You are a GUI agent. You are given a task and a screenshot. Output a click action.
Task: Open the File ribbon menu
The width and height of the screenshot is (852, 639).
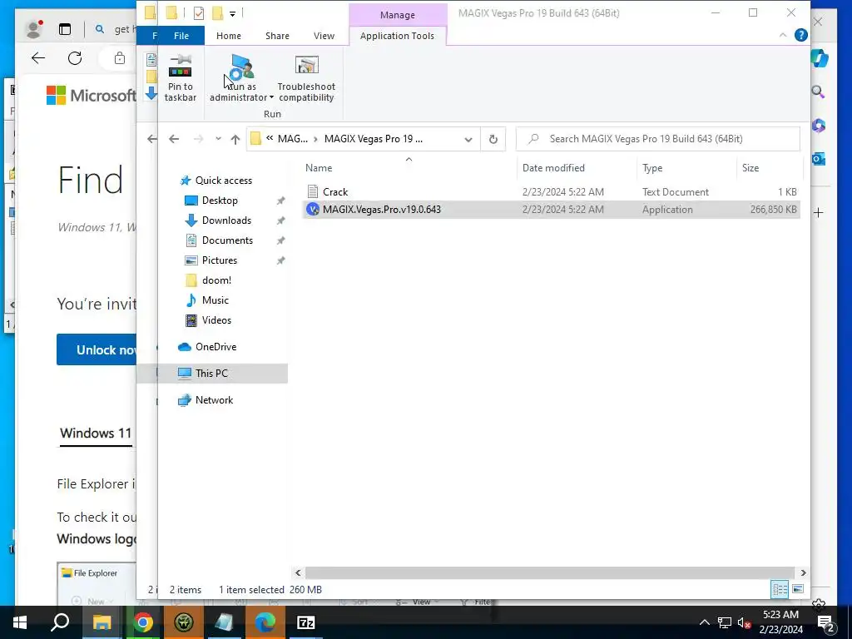coord(181,36)
